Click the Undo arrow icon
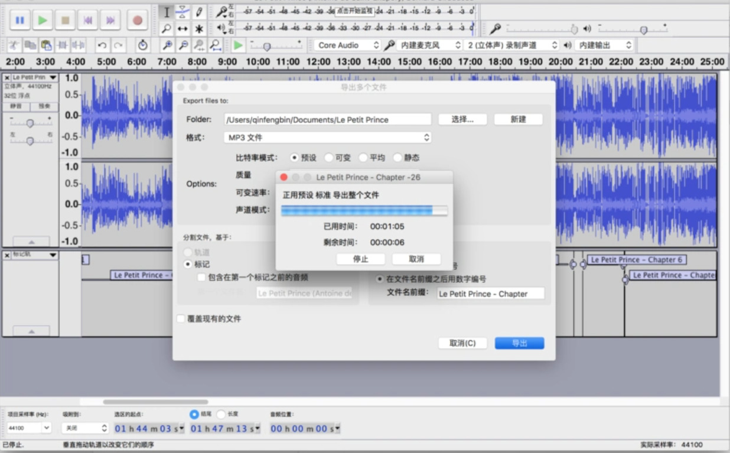The width and height of the screenshot is (730, 453). 102,45
